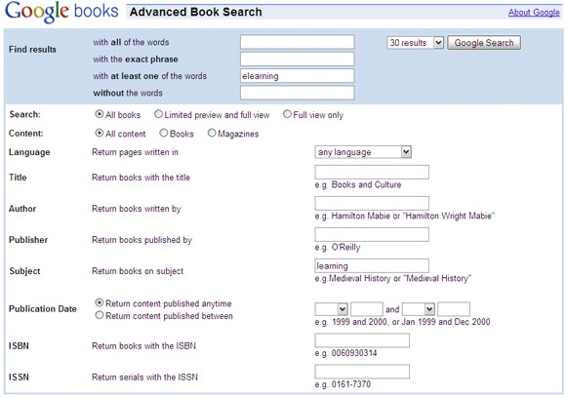This screenshot has width=566, height=398.
Task: Focus the Author text field
Action: (372, 203)
